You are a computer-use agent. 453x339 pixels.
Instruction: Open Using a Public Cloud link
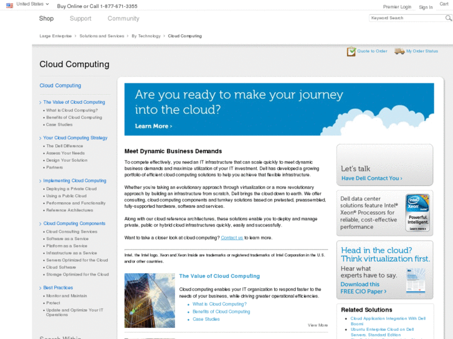click(x=67, y=196)
